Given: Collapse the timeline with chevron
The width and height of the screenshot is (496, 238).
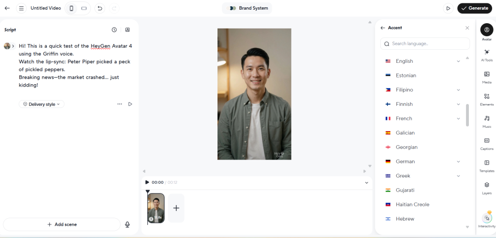Looking at the screenshot, I should pyautogui.click(x=367, y=182).
